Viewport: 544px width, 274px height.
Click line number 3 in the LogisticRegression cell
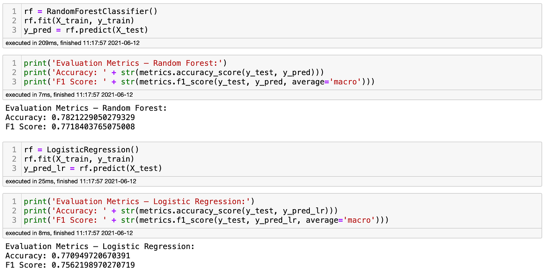[13, 168]
